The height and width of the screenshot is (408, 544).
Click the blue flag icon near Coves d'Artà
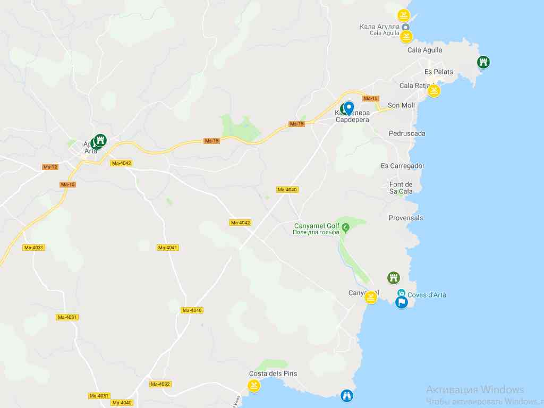coord(402,302)
